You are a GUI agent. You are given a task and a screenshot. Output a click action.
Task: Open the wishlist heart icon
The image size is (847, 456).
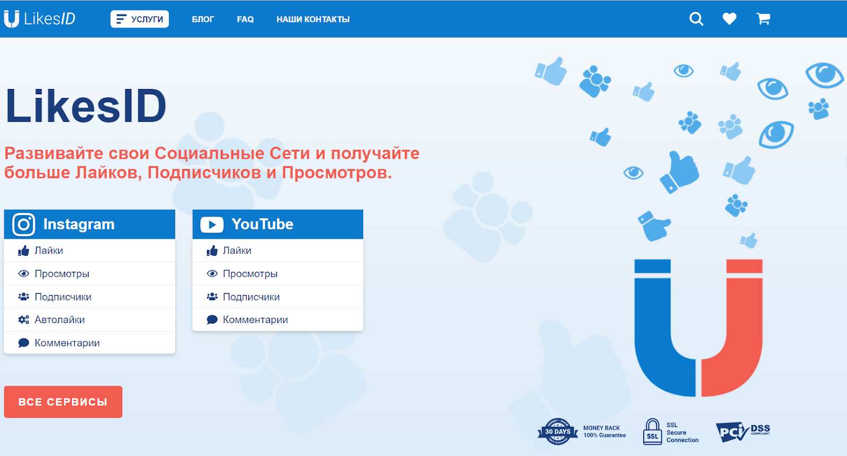coord(729,19)
